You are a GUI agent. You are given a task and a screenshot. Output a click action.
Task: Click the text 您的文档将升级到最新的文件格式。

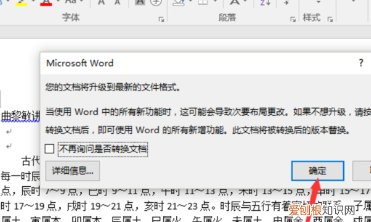[113, 88]
